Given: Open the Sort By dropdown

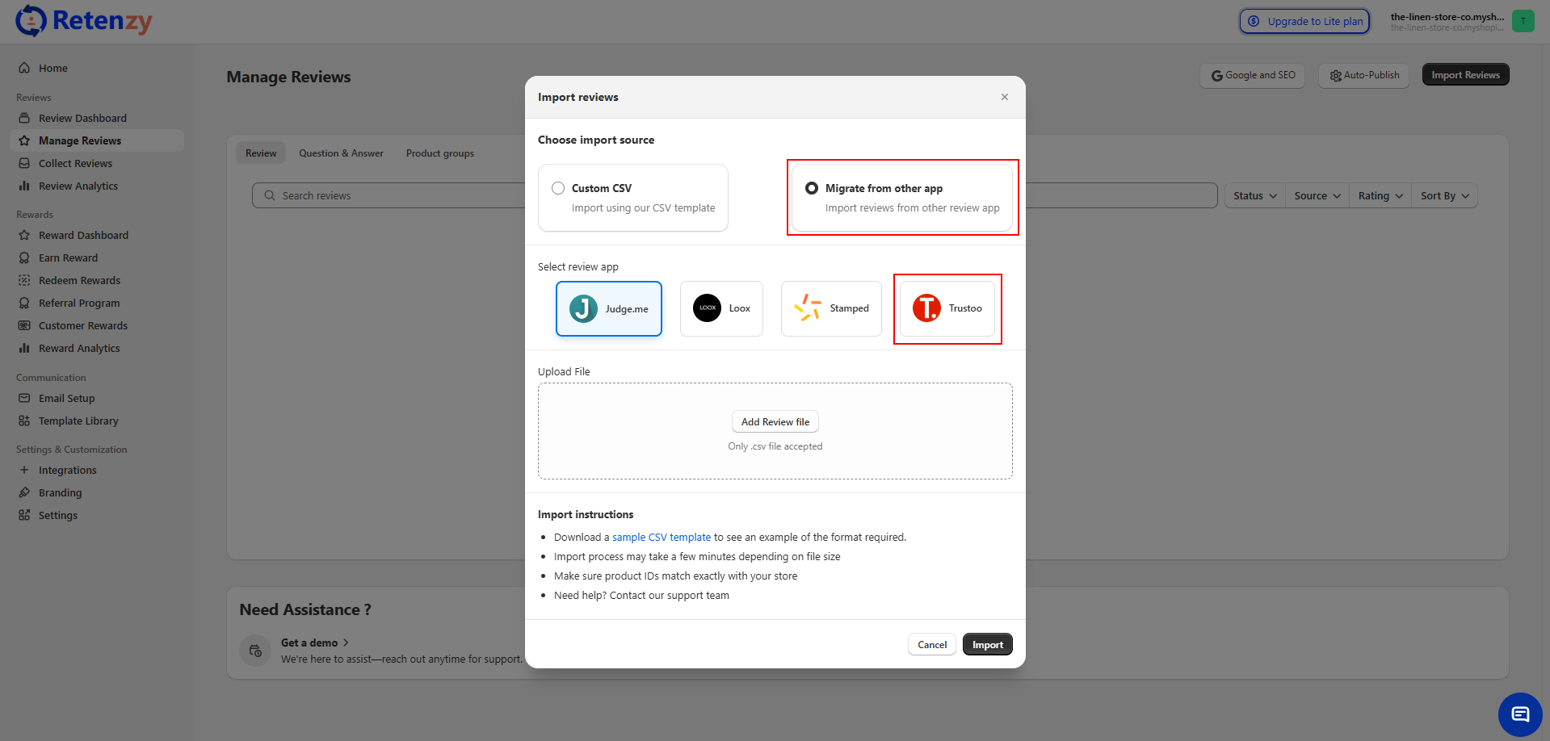Looking at the screenshot, I should point(1444,195).
